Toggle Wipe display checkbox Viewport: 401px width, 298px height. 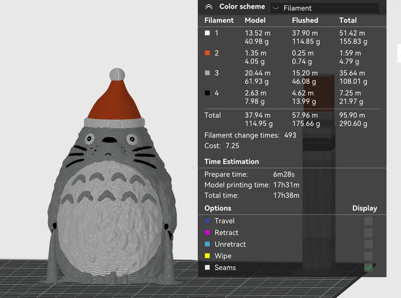click(x=368, y=256)
